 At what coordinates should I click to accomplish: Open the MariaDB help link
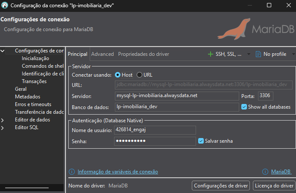coord(281,172)
